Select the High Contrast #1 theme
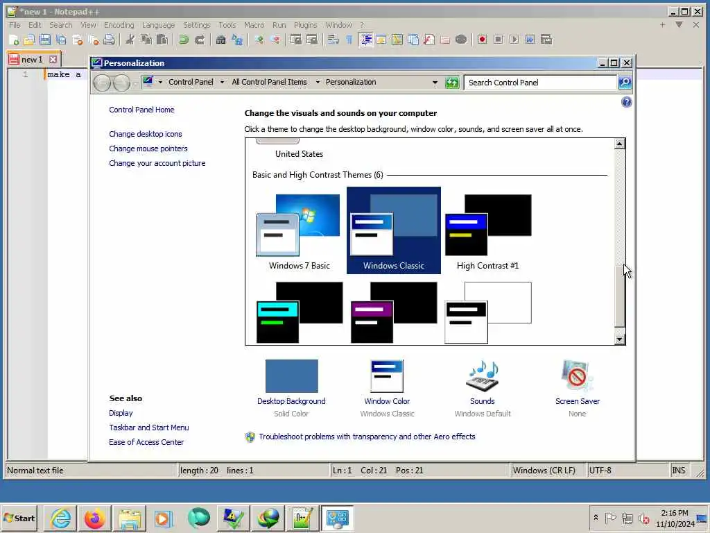The image size is (710, 533). pyautogui.click(x=487, y=230)
